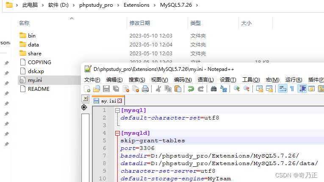
Task: Open the 编辑(E) menu
Action: [x=114, y=79]
